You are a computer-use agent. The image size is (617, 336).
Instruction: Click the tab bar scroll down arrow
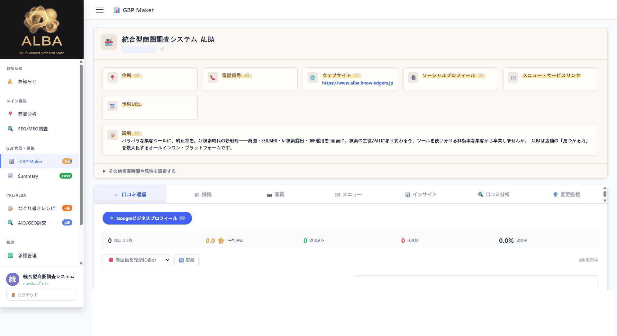(605, 200)
